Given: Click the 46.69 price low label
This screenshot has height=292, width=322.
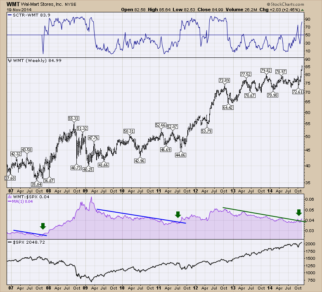Looking at the screenshot, I should coord(166,150).
